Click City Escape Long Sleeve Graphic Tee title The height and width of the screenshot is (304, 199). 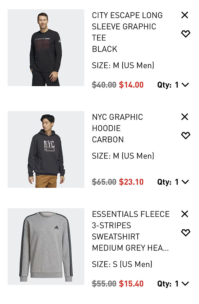click(127, 26)
